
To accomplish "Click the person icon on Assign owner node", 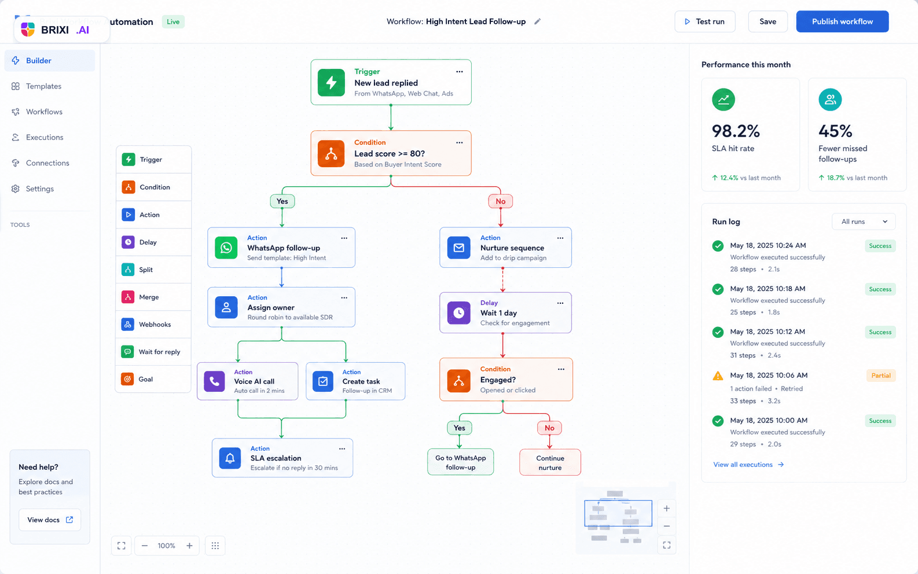I will [x=226, y=307].
